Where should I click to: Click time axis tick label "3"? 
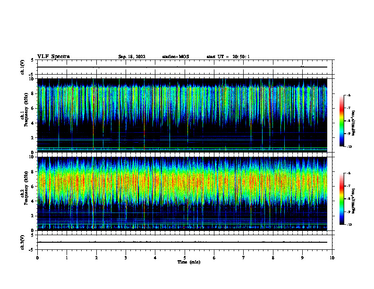[126, 258]
